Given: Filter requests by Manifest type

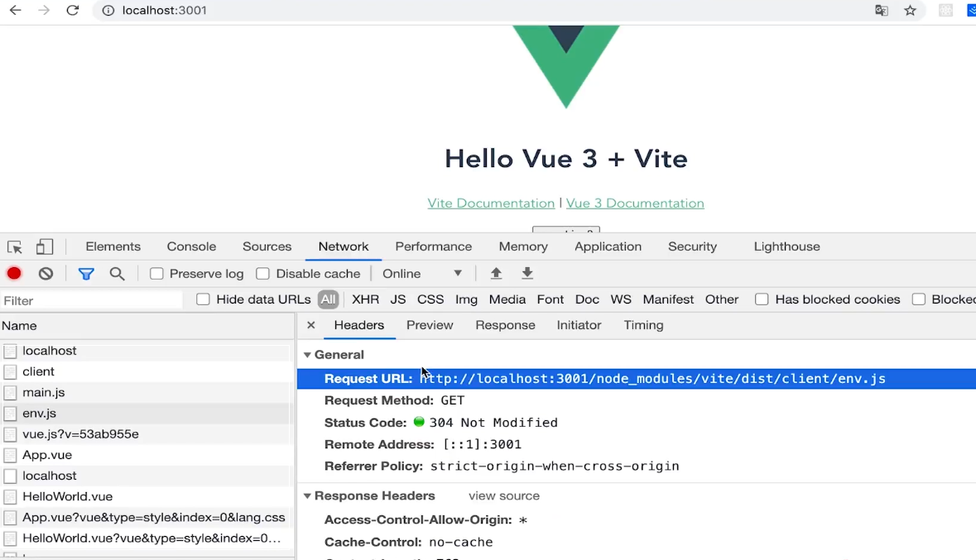Looking at the screenshot, I should 668,299.
